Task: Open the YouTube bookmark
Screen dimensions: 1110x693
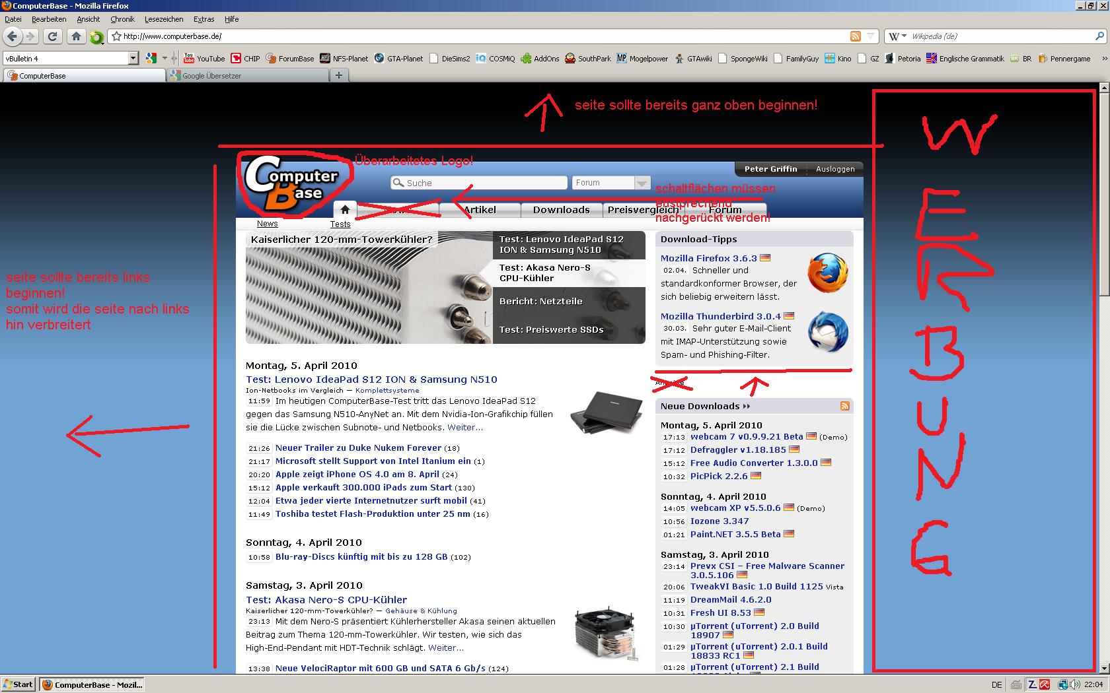Action: [204, 58]
